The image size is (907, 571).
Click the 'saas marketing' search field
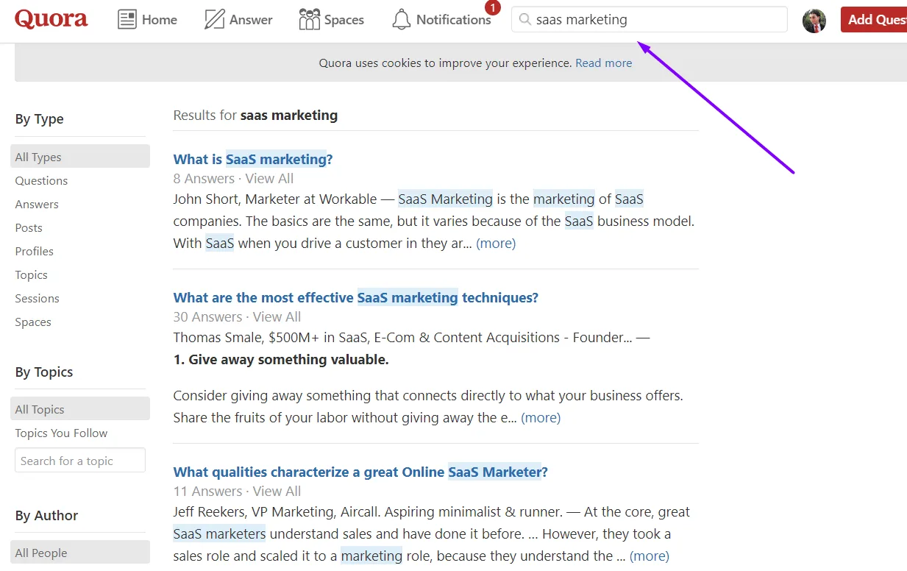point(649,20)
